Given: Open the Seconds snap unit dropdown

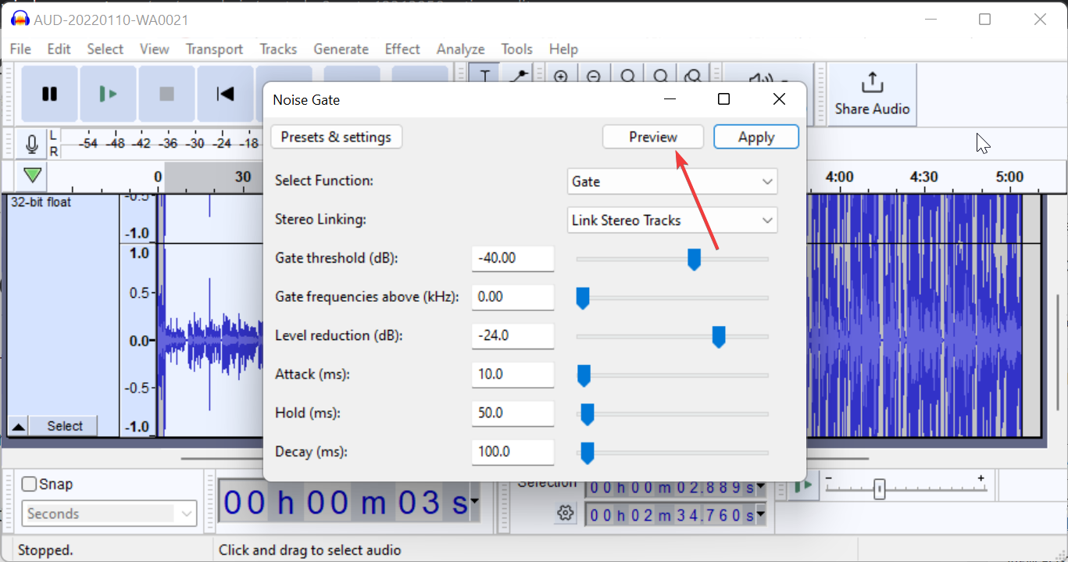Looking at the screenshot, I should [x=109, y=514].
